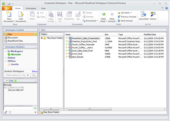Collapse the Offline members group
Viewport: 170px width, 121px height.
point(6,61)
